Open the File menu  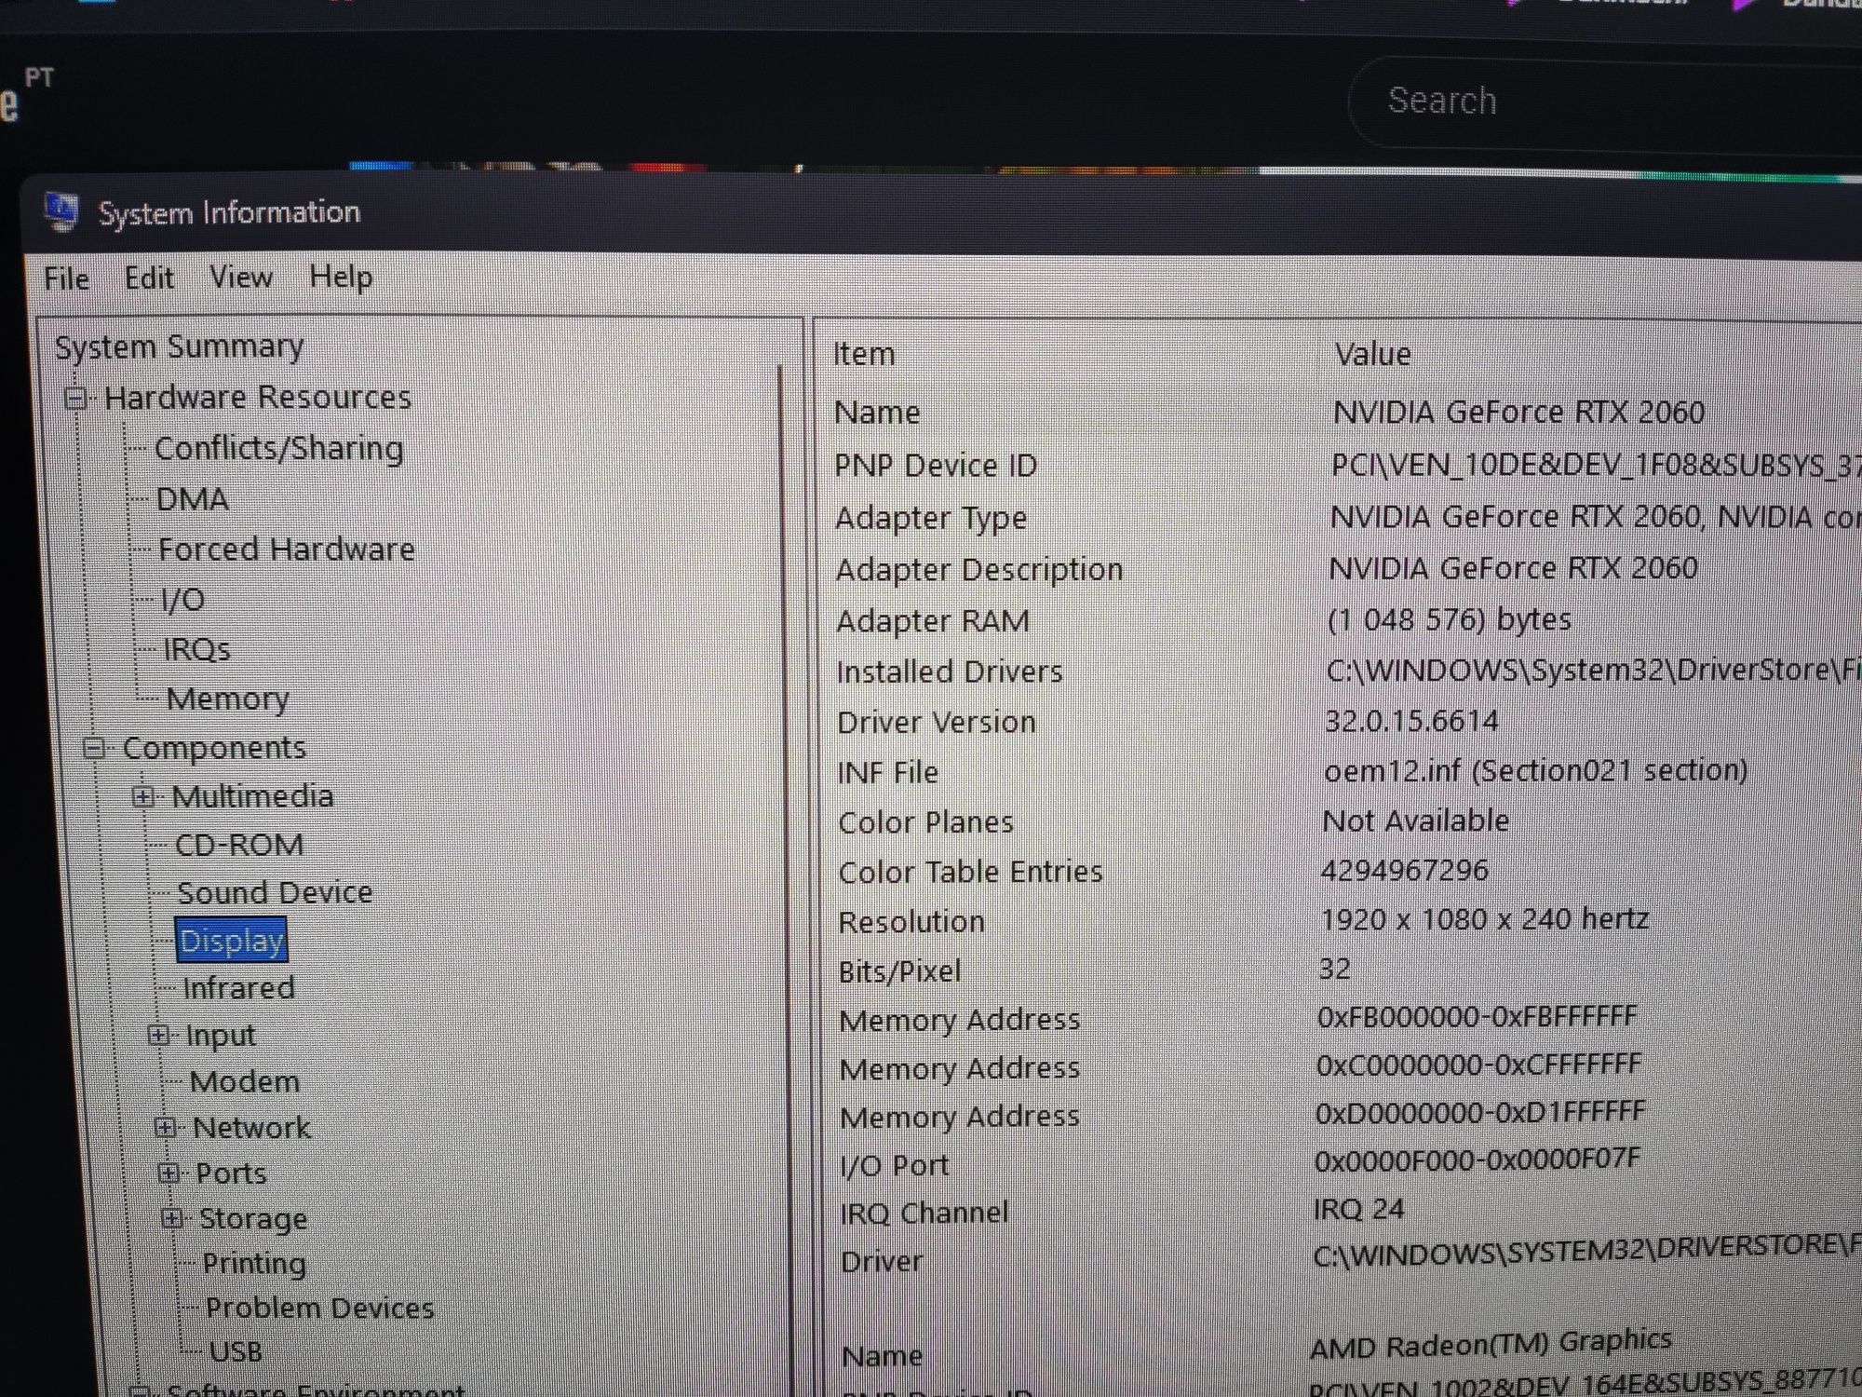(67, 278)
